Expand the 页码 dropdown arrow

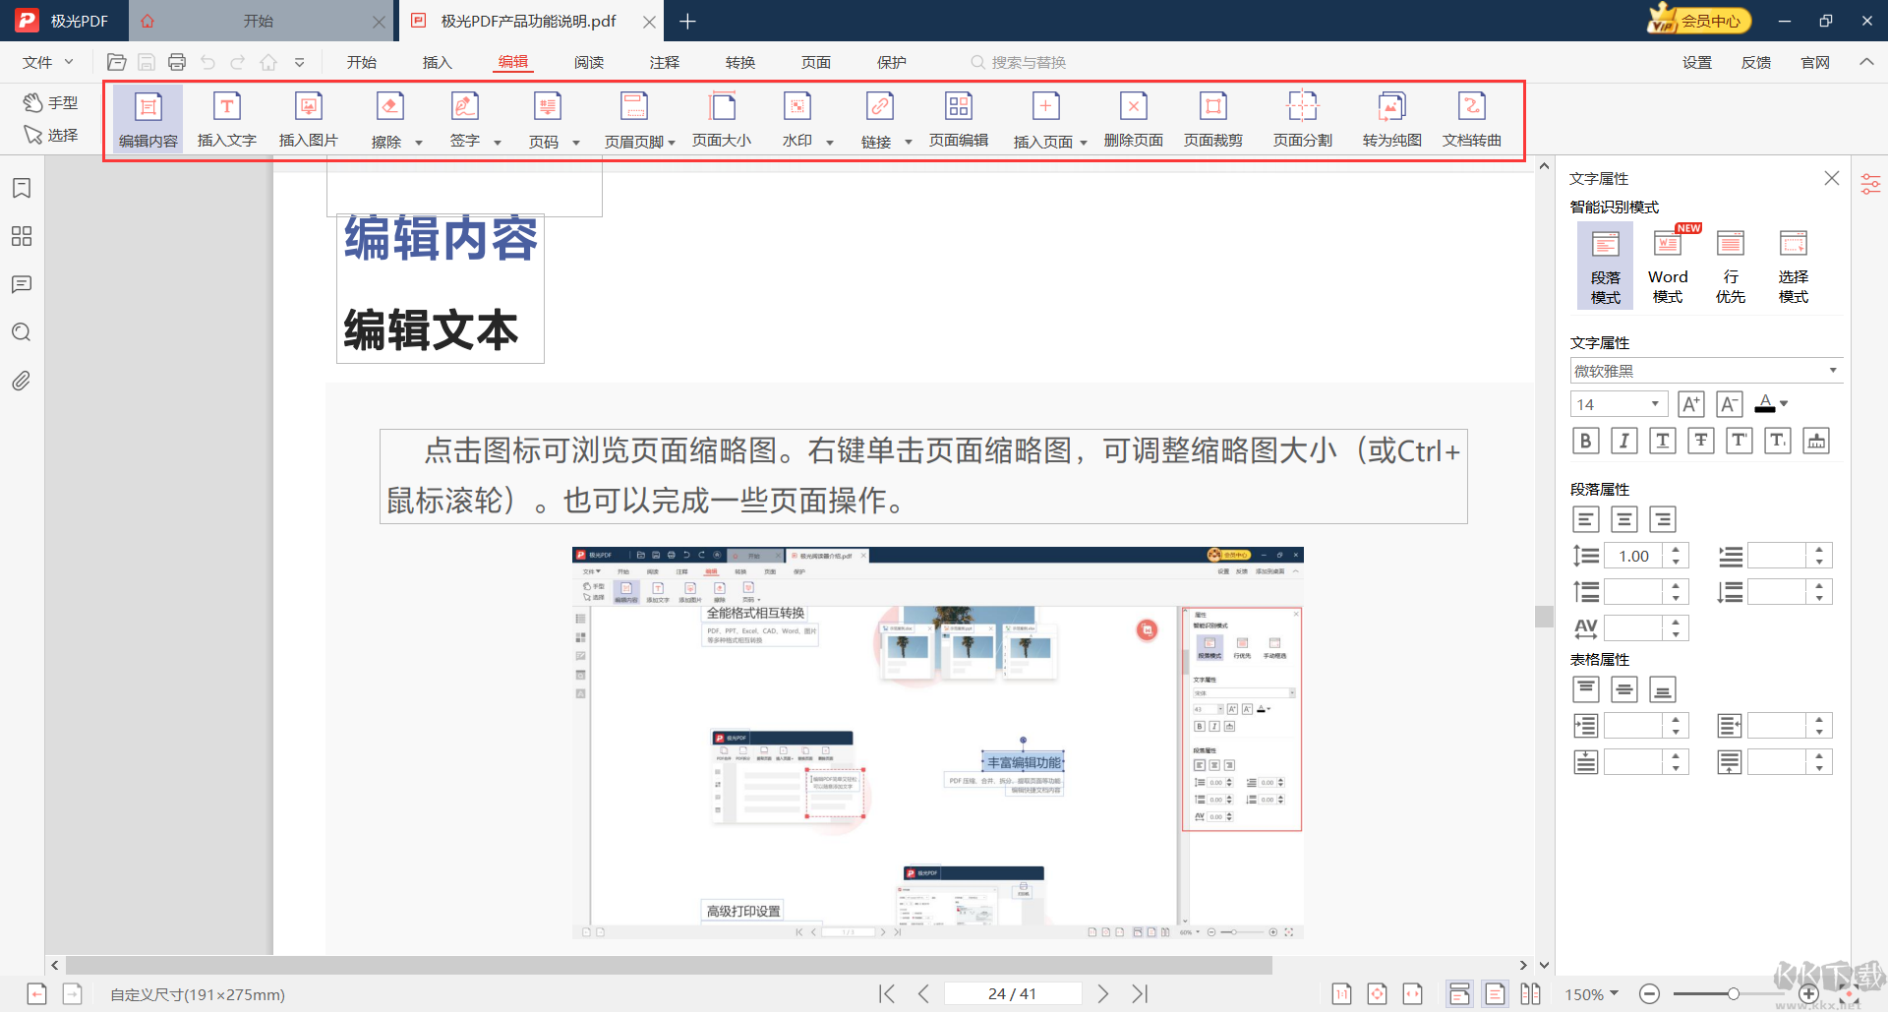click(x=576, y=143)
